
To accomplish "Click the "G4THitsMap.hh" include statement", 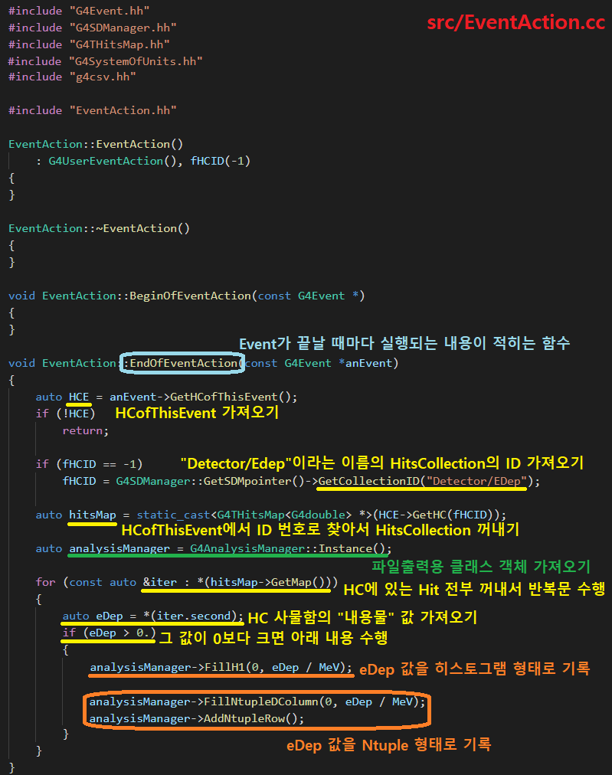I will (x=89, y=44).
